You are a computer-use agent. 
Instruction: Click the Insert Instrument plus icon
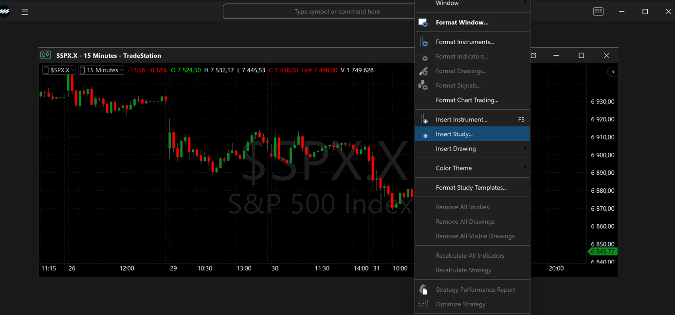point(423,119)
